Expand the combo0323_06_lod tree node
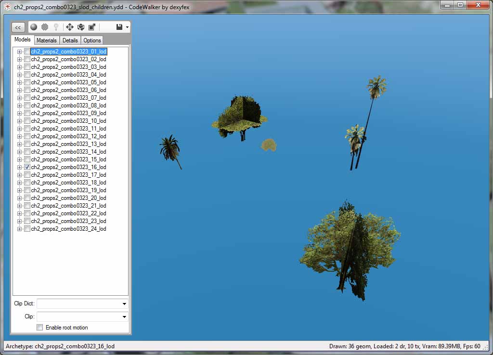The image size is (493, 355). (19, 90)
